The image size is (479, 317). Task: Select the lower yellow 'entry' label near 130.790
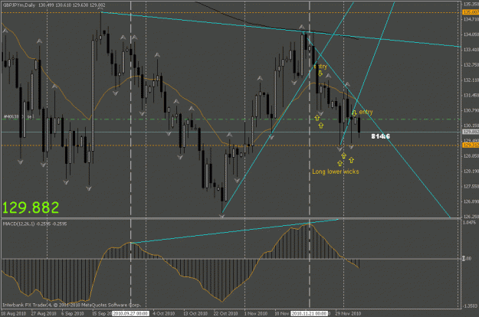[x=366, y=112]
